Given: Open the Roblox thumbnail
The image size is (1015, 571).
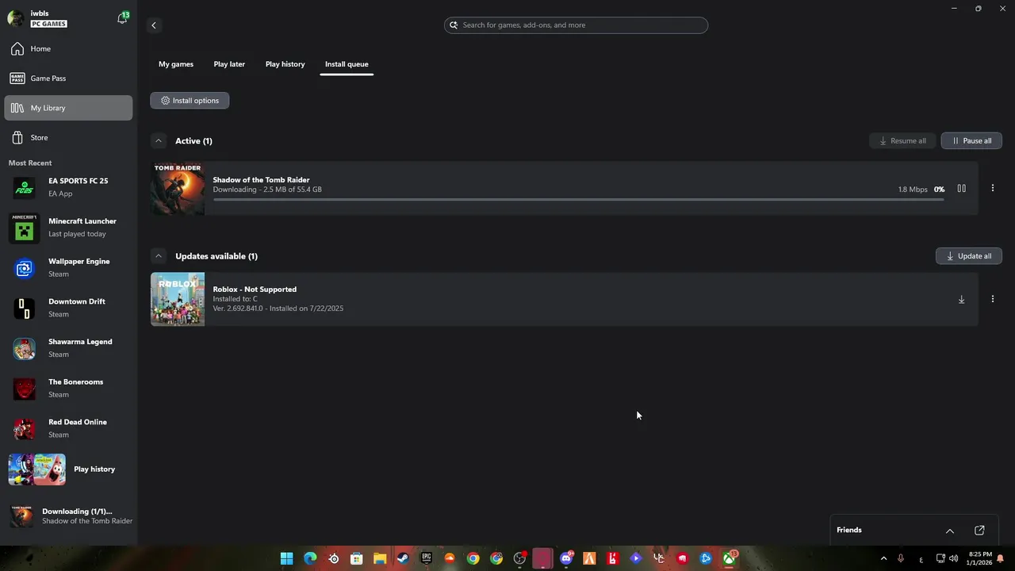Looking at the screenshot, I should click(178, 300).
